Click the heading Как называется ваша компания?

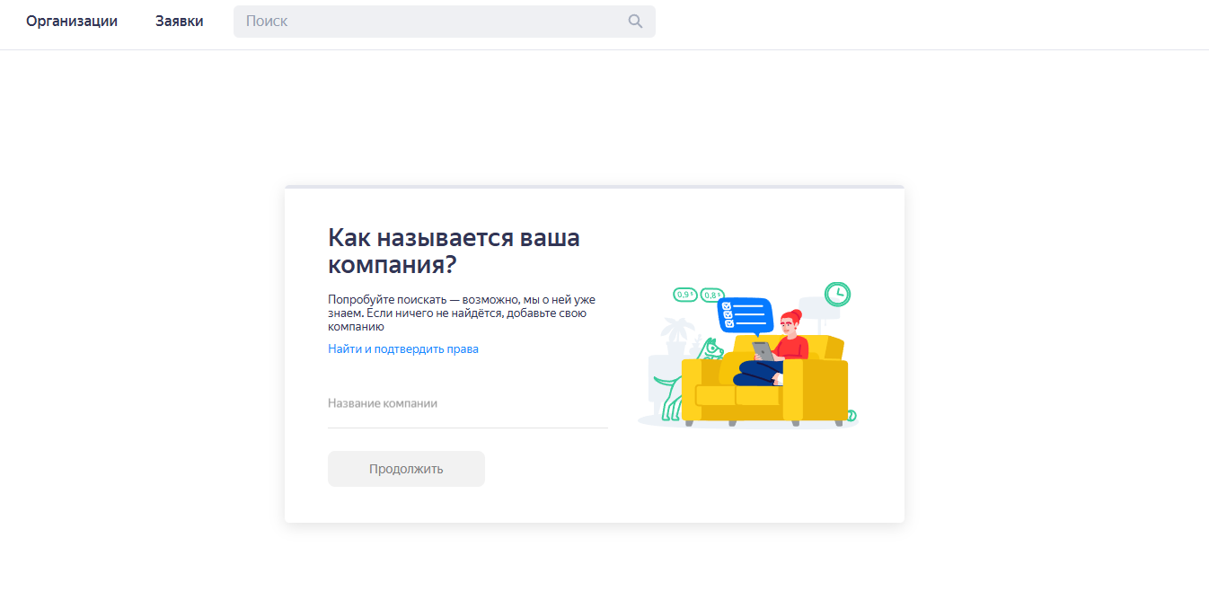[x=454, y=250]
